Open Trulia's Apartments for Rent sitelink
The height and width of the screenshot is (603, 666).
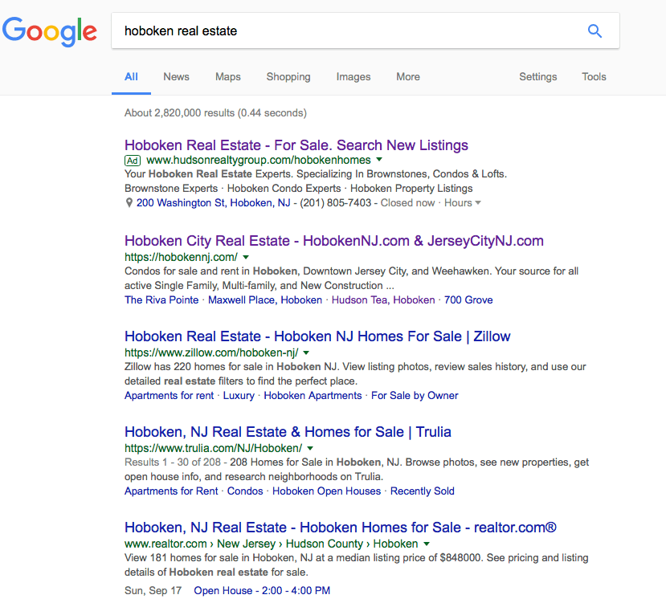coord(171,491)
